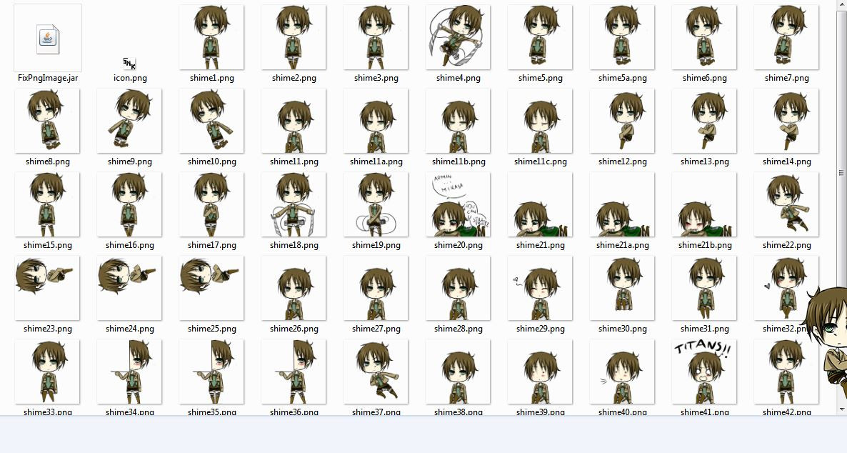Select shime25.png thumbnail
The width and height of the screenshot is (847, 453).
pos(211,288)
